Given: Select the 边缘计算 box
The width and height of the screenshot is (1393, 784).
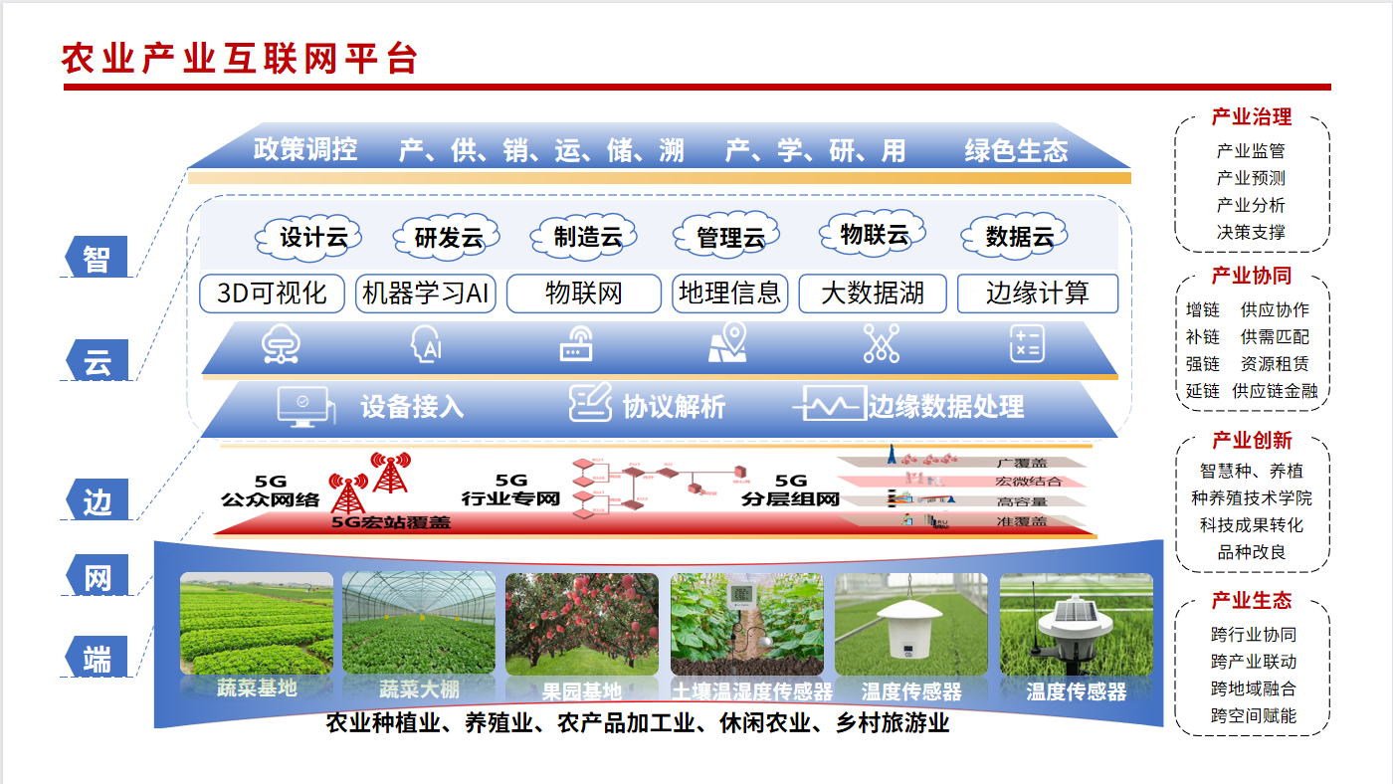Looking at the screenshot, I should 1038,294.
